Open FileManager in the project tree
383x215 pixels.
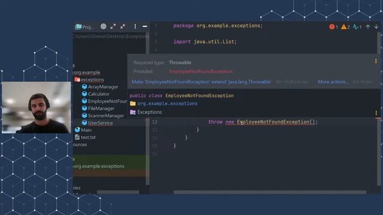(x=101, y=108)
